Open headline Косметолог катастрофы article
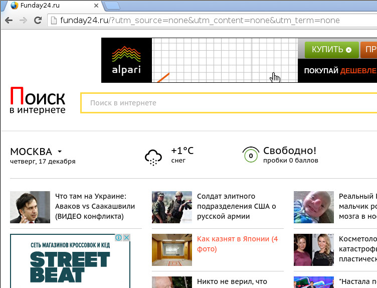Screen dimensions: 377x288 tap(358, 249)
